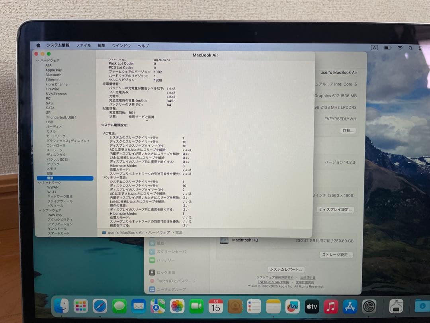Launch FaceTime from the Dock

[196, 307]
